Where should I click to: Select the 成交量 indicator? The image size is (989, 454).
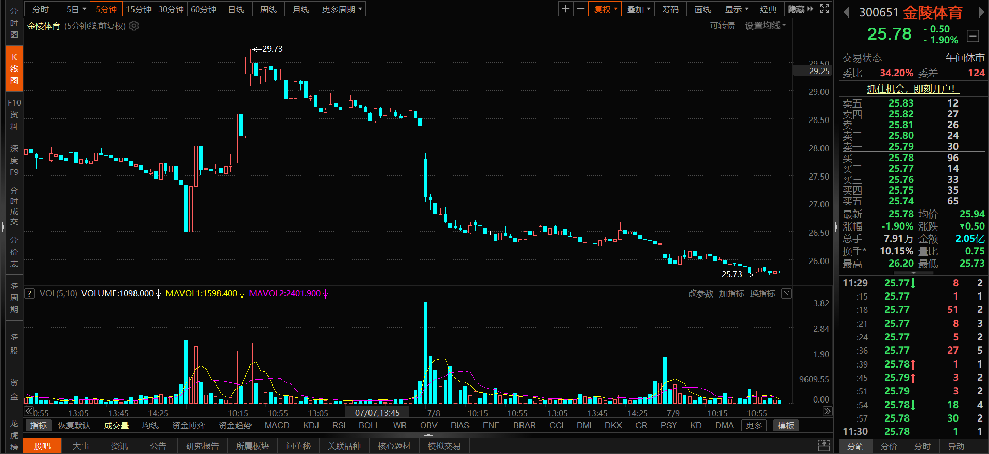[x=116, y=425]
